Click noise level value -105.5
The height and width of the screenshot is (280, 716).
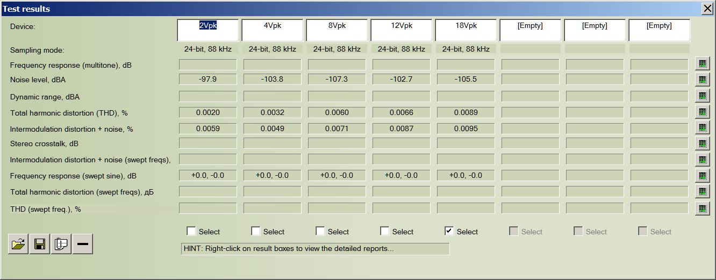(x=466, y=79)
